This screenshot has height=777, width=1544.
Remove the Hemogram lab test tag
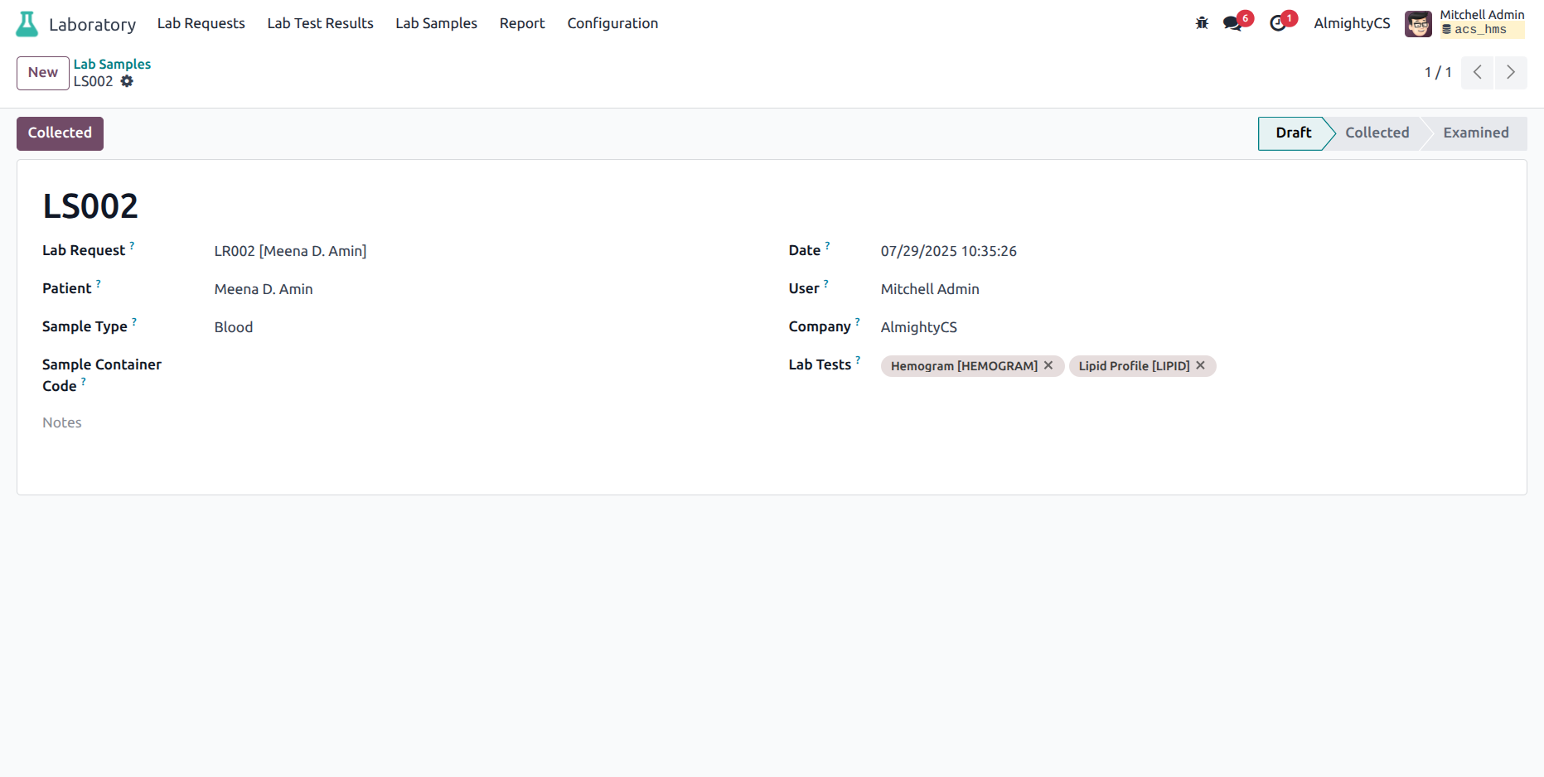click(1048, 365)
